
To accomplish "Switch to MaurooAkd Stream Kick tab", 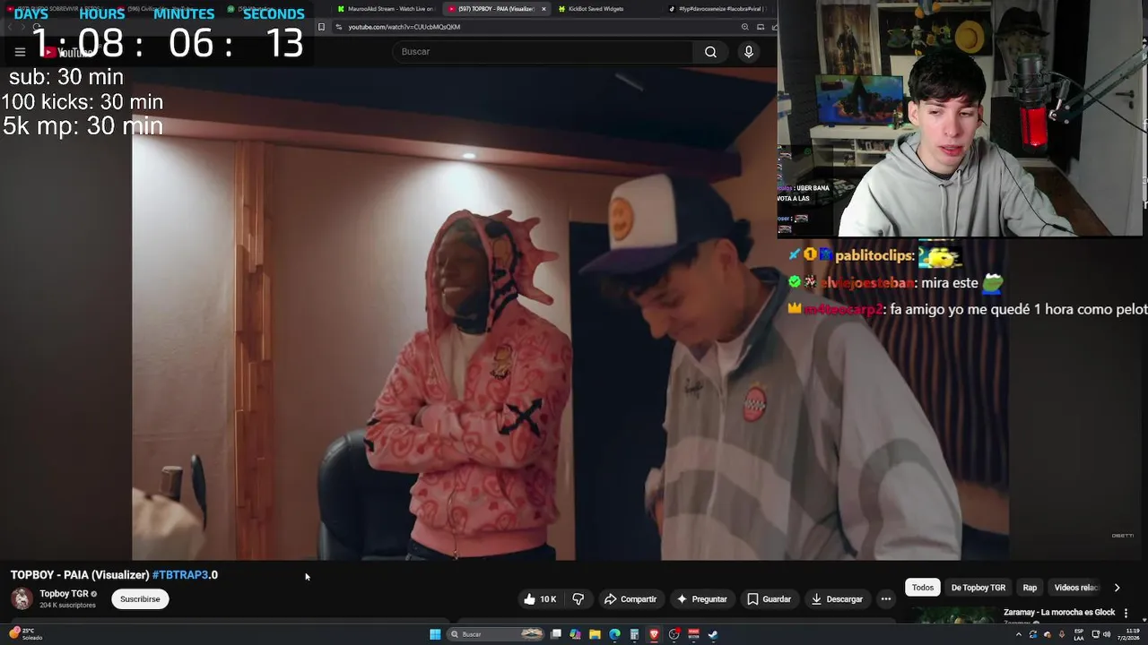I will point(386,9).
